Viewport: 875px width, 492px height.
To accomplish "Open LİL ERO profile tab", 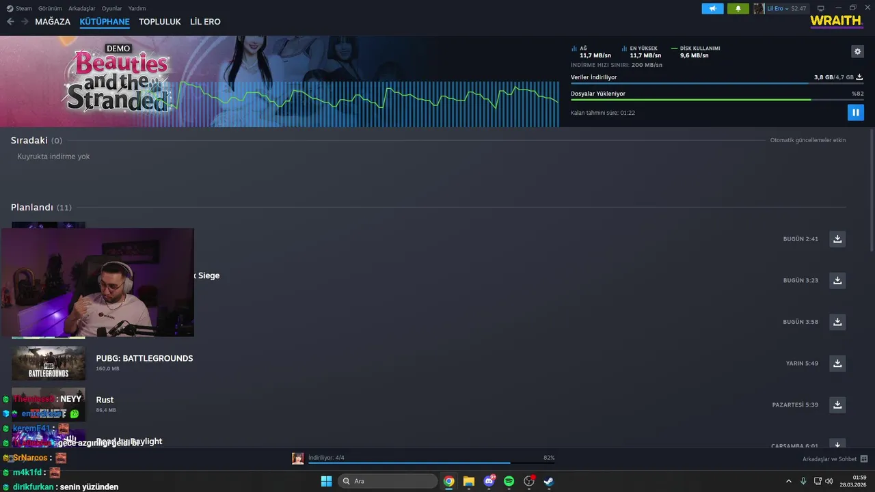I will [x=205, y=22].
